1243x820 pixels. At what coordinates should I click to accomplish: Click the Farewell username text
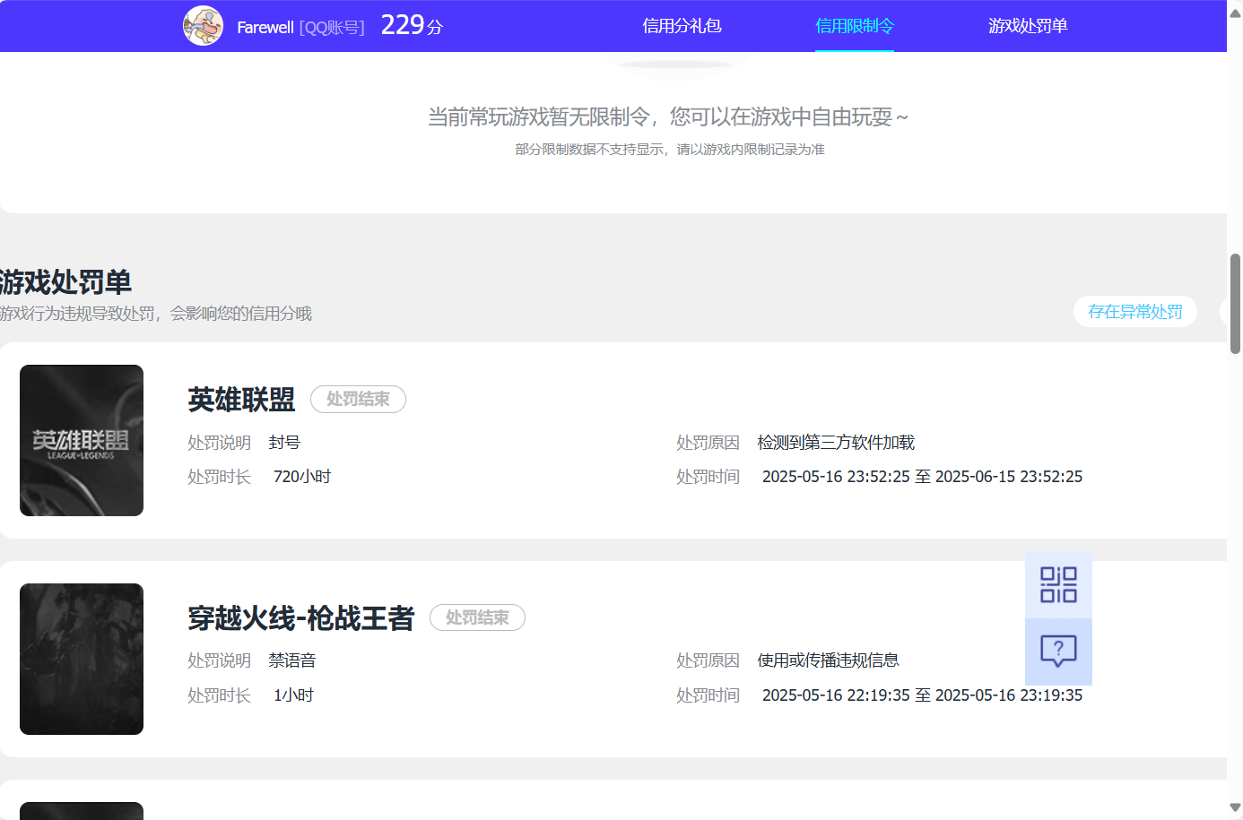click(265, 28)
